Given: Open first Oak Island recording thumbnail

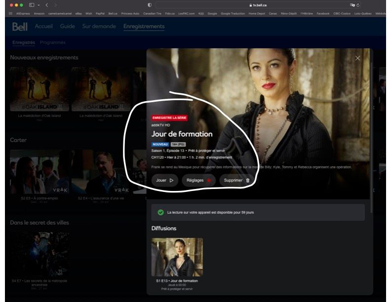Looking at the screenshot, I should click(39, 89).
